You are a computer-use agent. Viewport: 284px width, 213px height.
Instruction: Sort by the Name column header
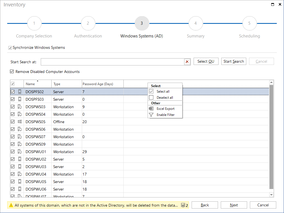pyautogui.click(x=37, y=84)
